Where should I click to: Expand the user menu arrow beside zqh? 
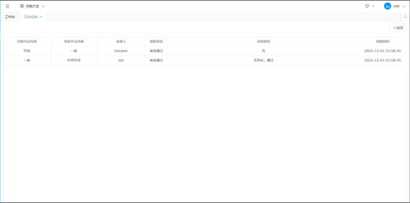pyautogui.click(x=404, y=6)
